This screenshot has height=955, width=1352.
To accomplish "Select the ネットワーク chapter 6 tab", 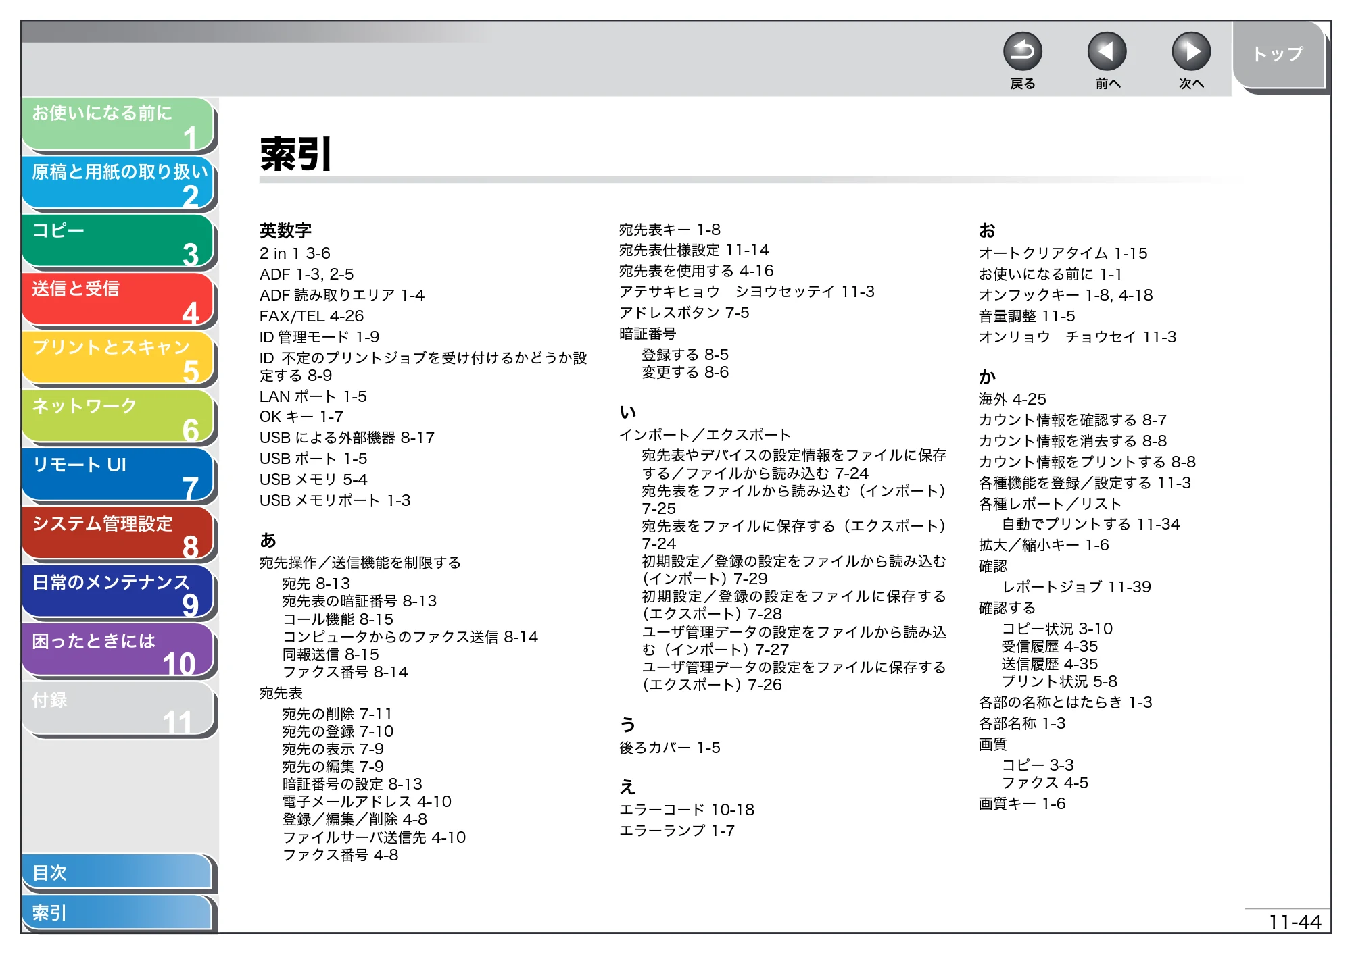I will pyautogui.click(x=118, y=417).
